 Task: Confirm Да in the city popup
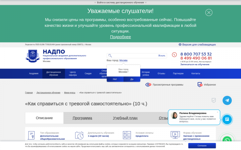[132, 79]
